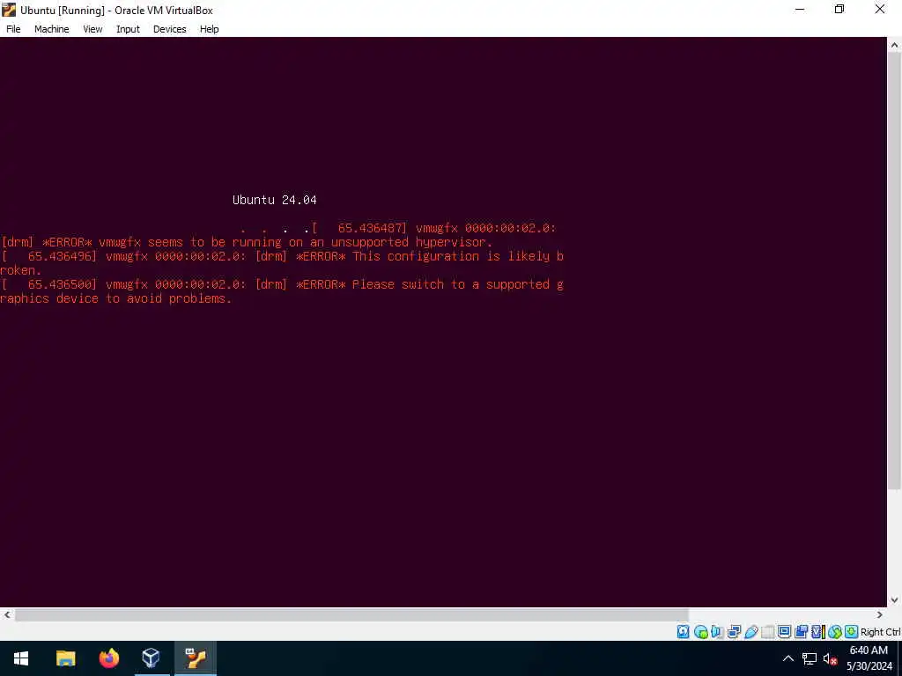Click 'Please switch to a supported g' text
Image resolution: width=902 pixels, height=676 pixels.
pyautogui.click(x=458, y=284)
